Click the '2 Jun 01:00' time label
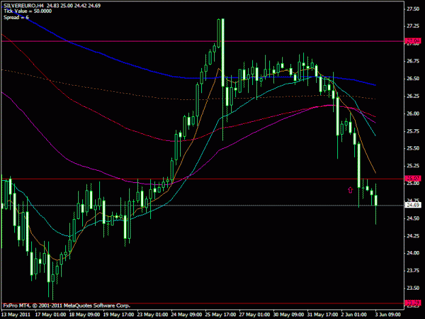425x319 pixels. [354, 315]
